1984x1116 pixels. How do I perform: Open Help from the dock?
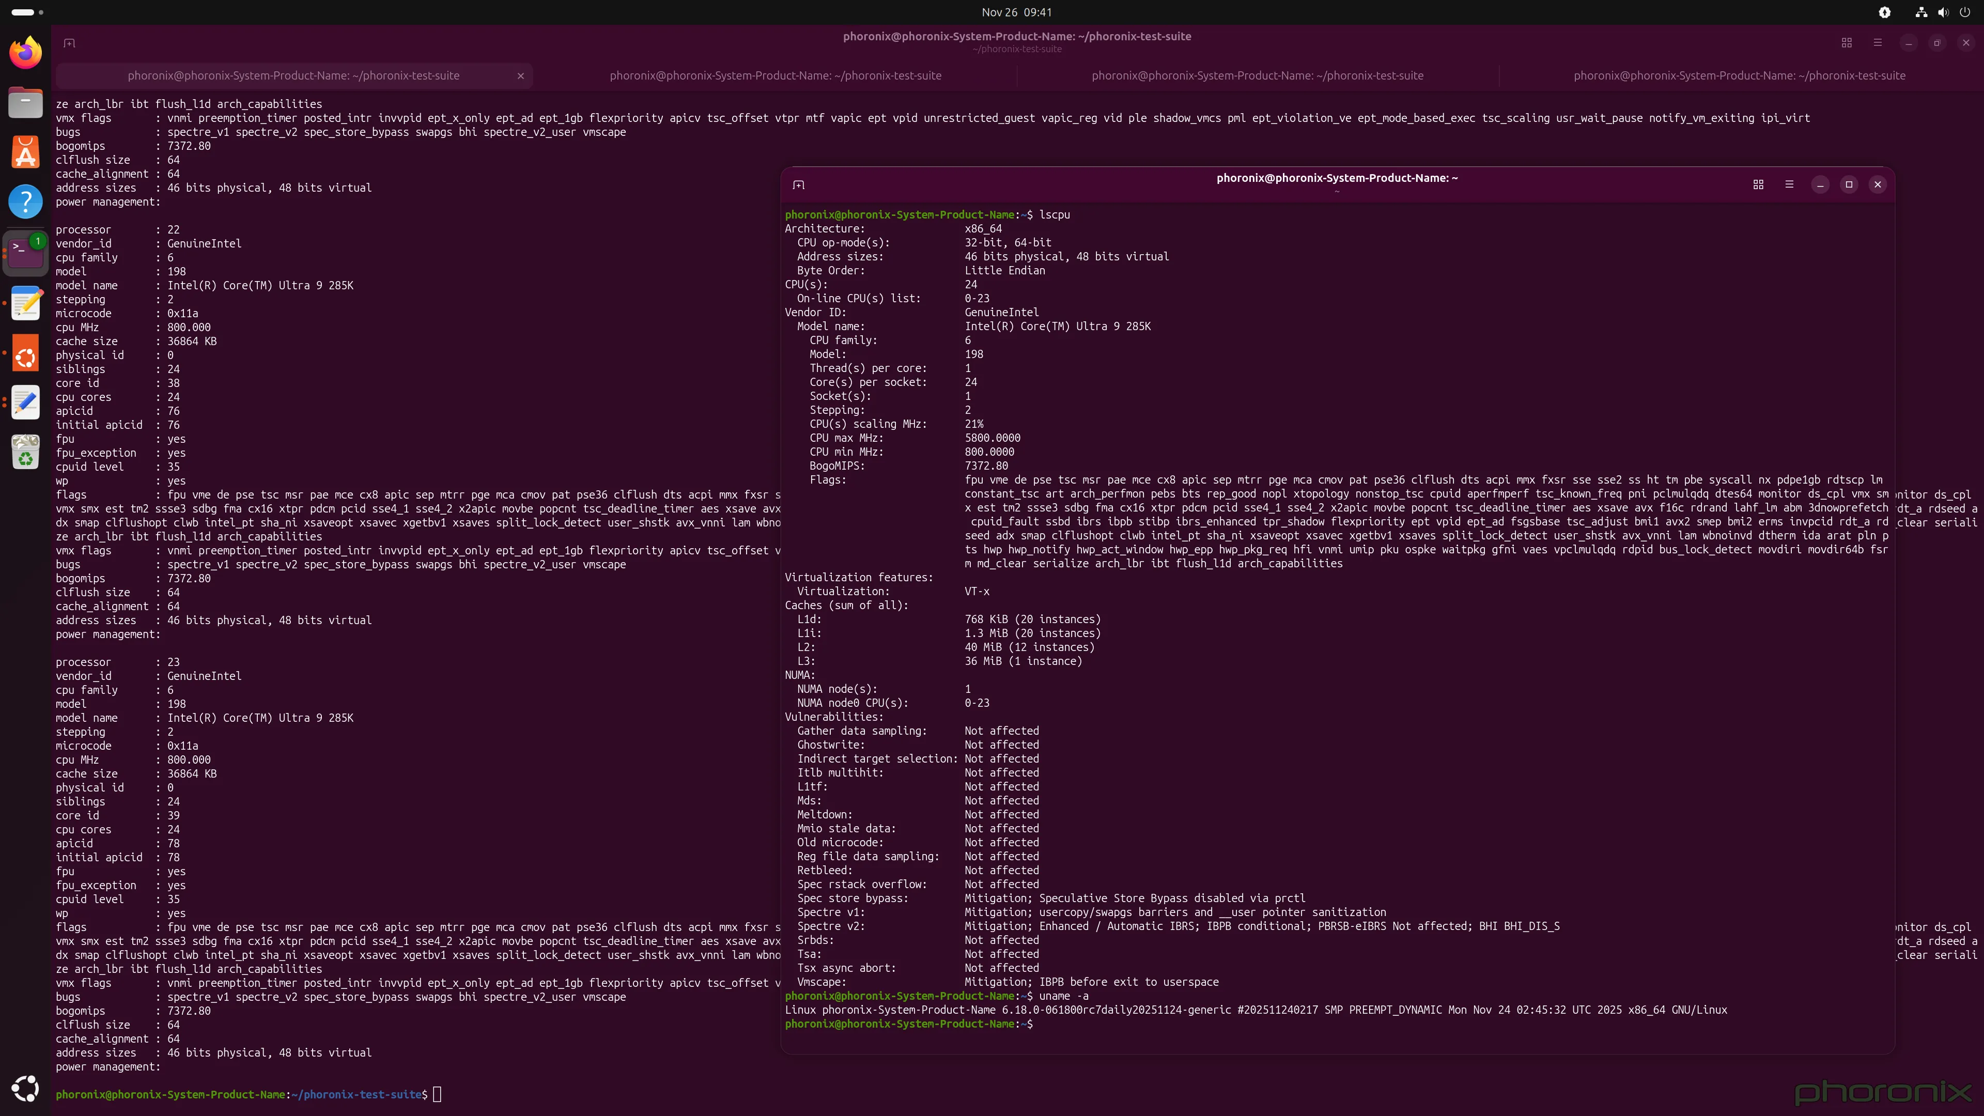click(x=25, y=202)
